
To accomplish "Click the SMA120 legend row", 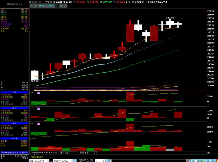I will (14, 19).
